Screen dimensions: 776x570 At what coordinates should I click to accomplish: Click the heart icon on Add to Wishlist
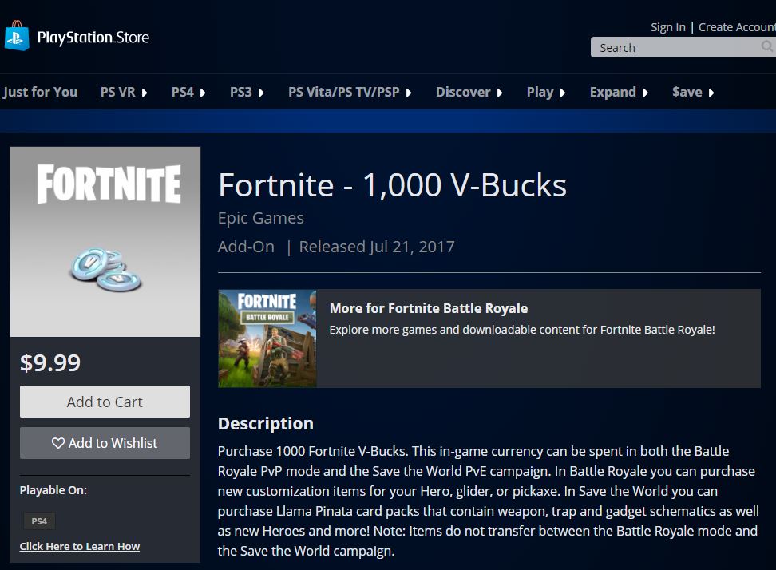click(x=58, y=443)
